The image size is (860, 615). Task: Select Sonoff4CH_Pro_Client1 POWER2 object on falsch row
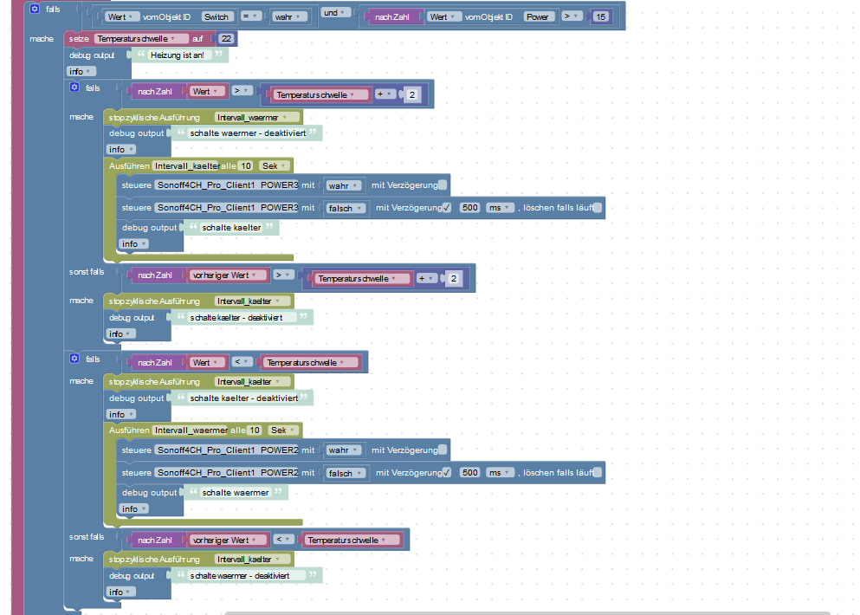tap(228, 472)
